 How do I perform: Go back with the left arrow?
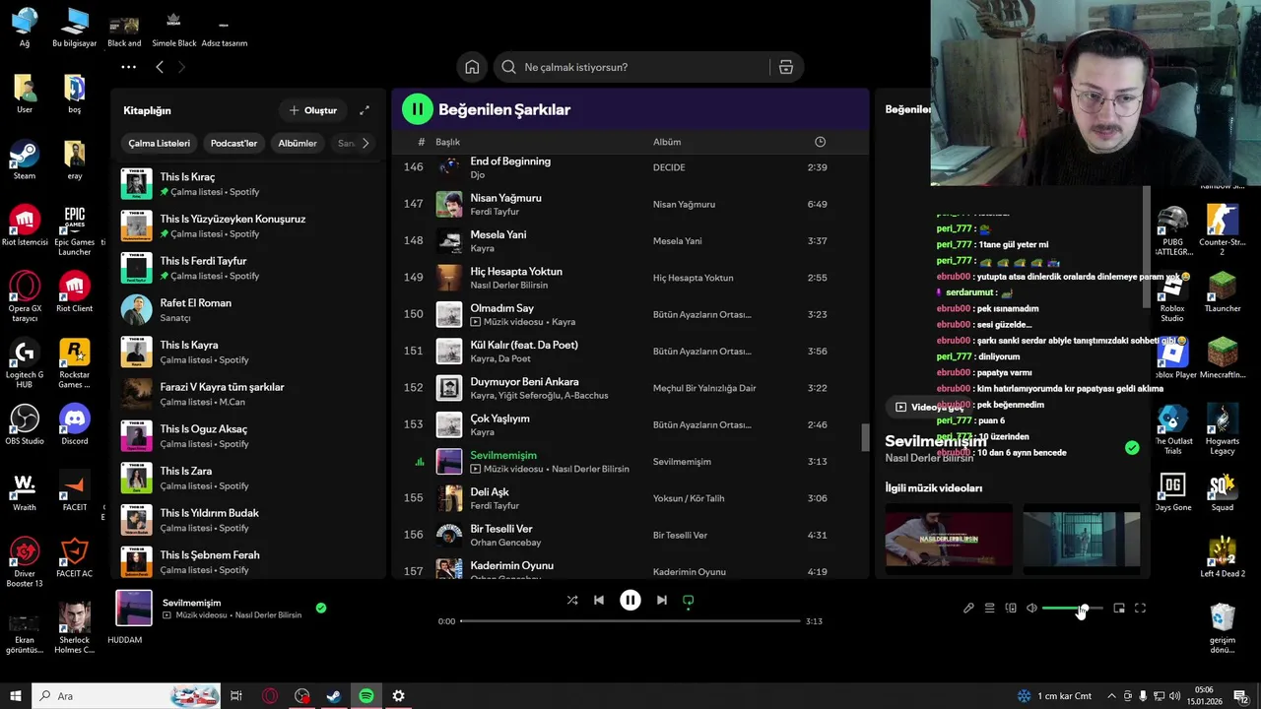160,67
